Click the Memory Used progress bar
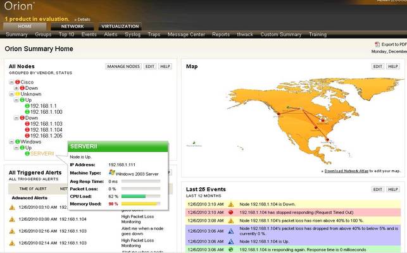 pyautogui.click(x=141, y=204)
